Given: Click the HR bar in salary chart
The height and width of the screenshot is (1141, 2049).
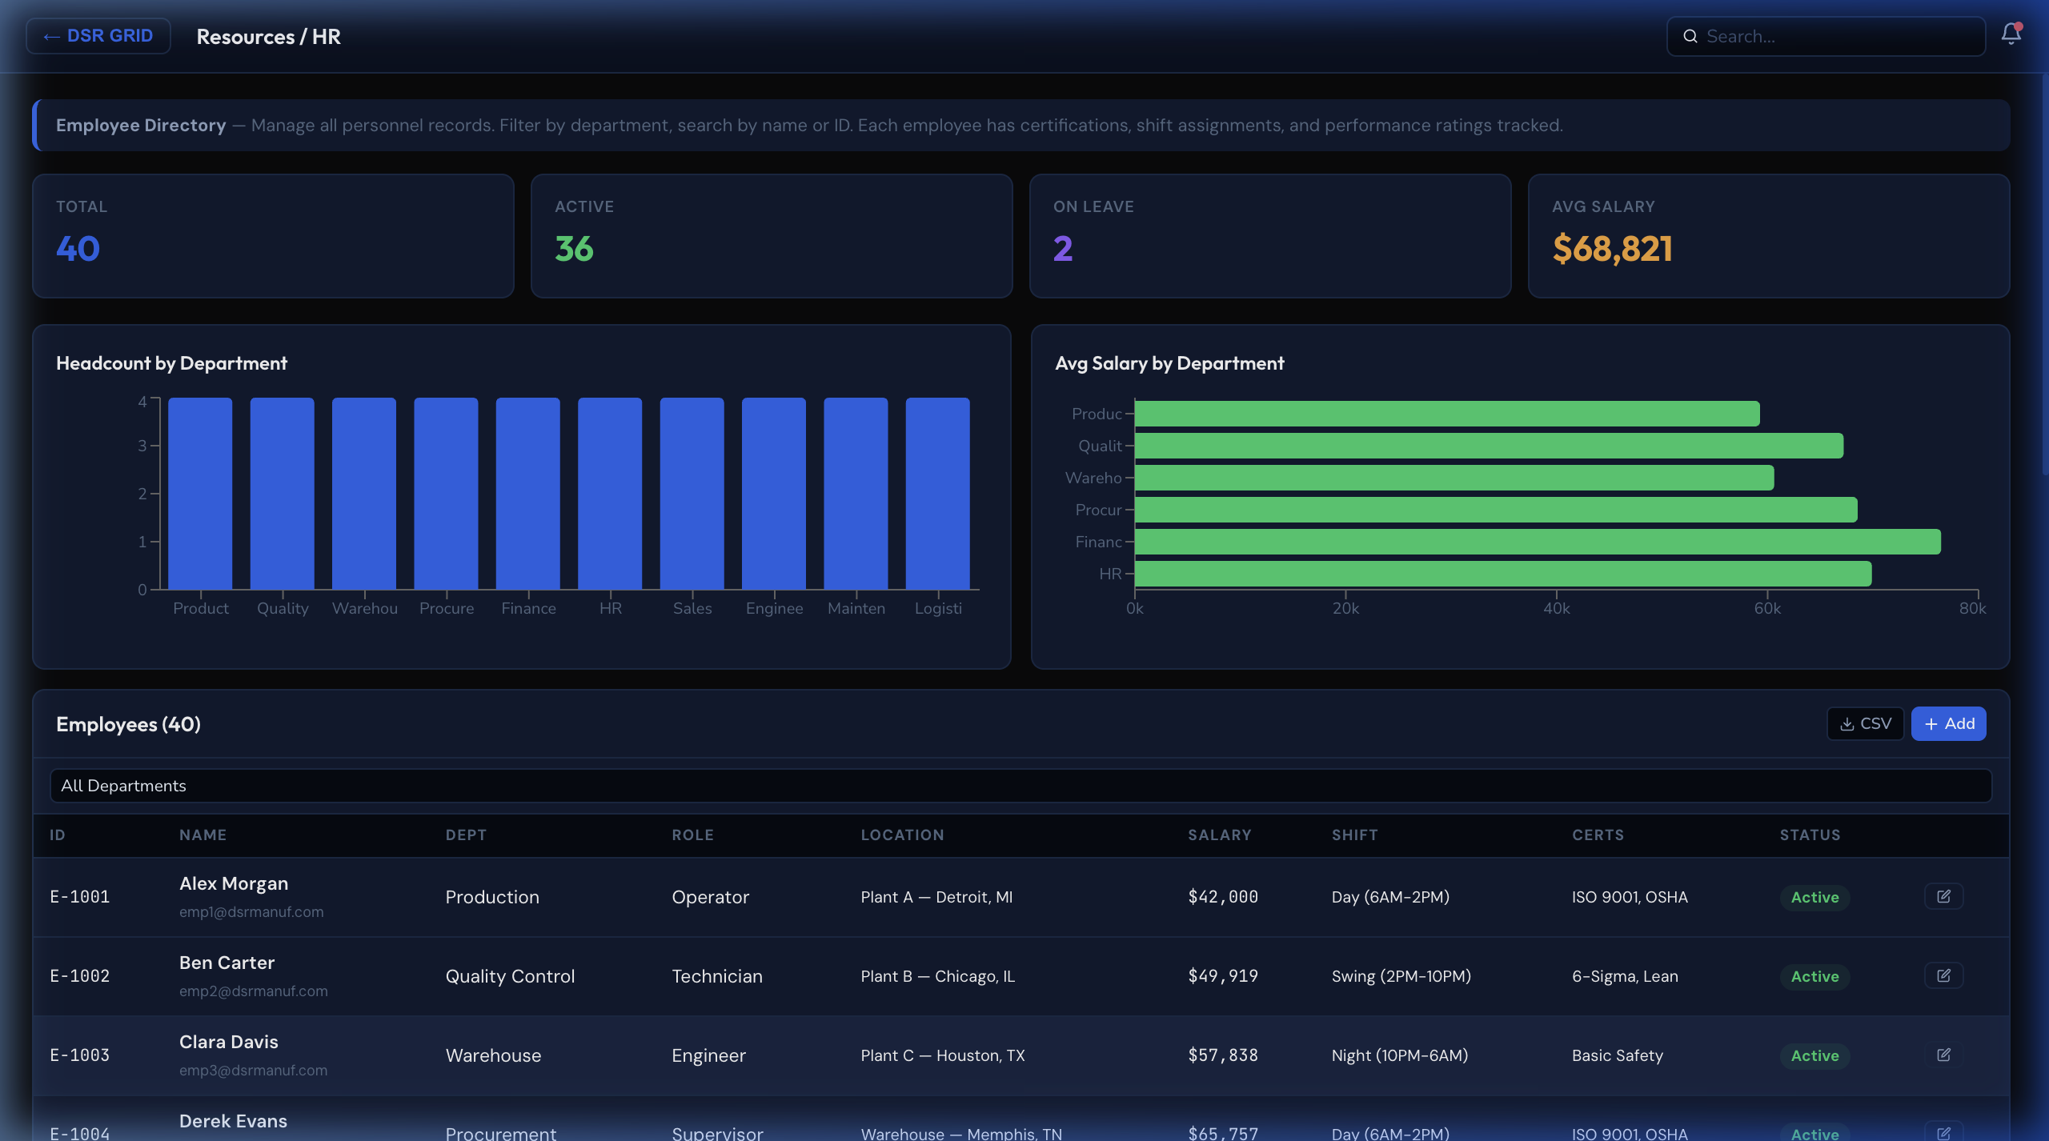Looking at the screenshot, I should coord(1502,574).
